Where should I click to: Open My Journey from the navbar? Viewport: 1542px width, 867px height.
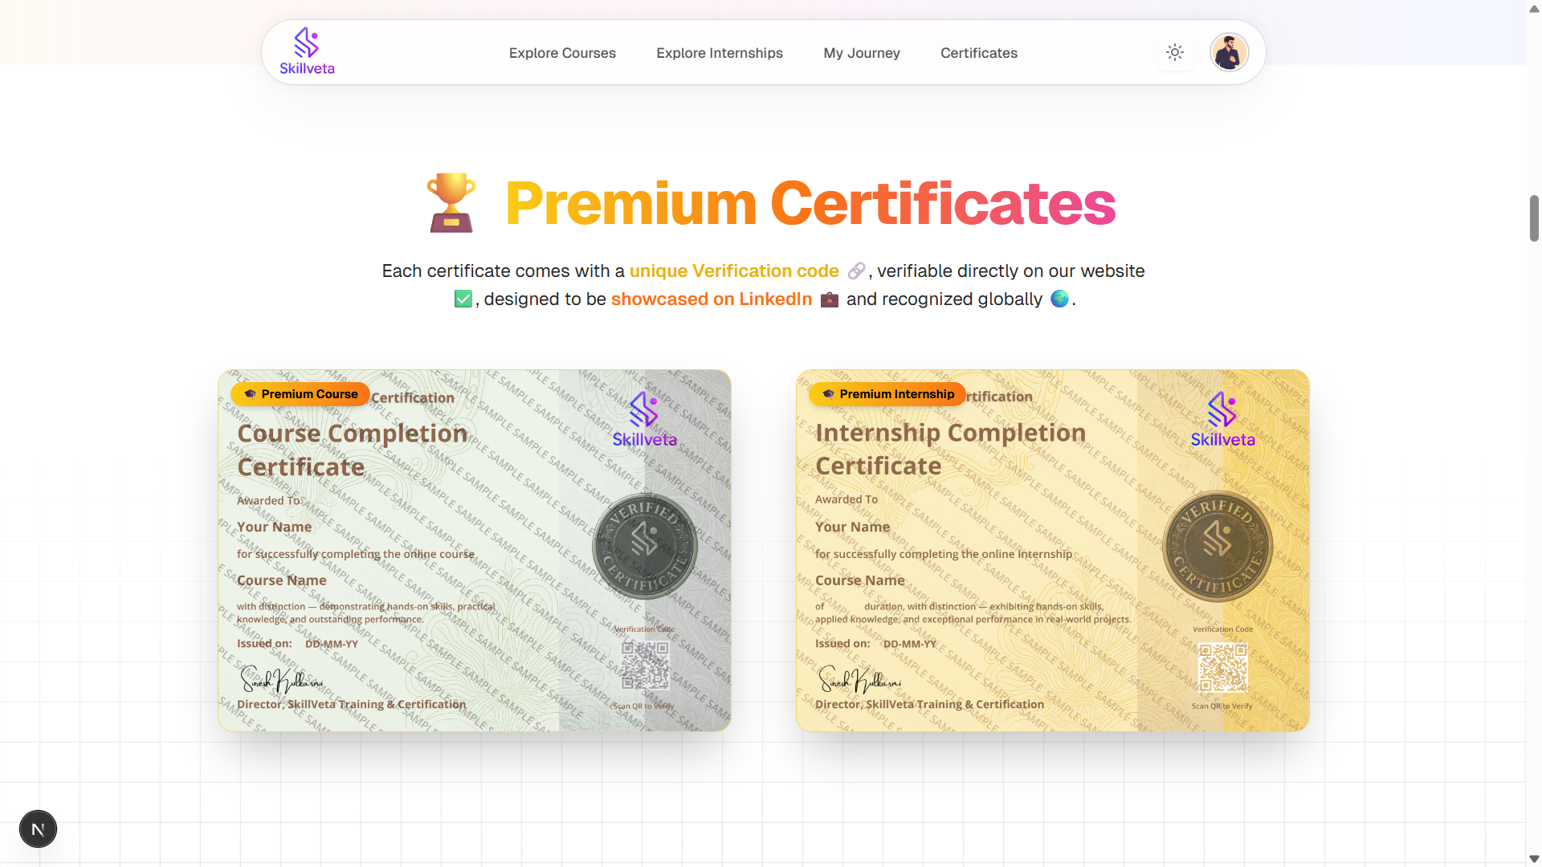(861, 53)
